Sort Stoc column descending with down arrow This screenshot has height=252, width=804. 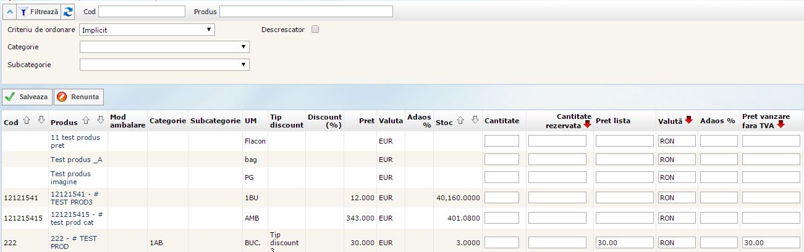pyautogui.click(x=473, y=121)
